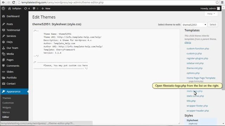Image resolution: width=225 pixels, height=126 pixels.
Task: Select the Stylesheet style.css file
Action: click(192, 120)
